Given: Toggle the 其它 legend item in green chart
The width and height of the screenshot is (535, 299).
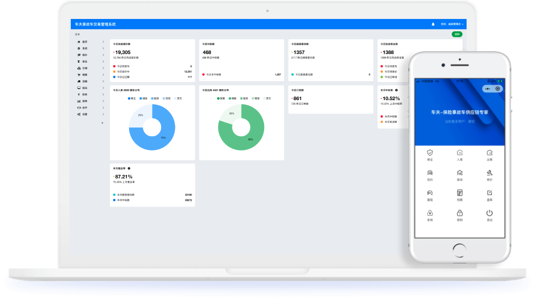Looking at the screenshot, I should coord(267,99).
